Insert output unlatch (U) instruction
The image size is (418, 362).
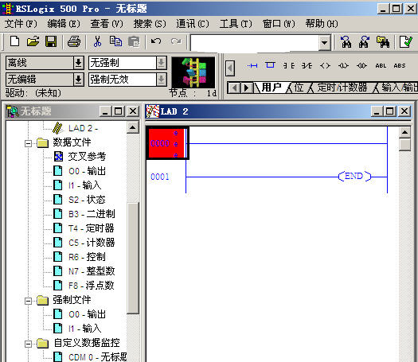361,65
